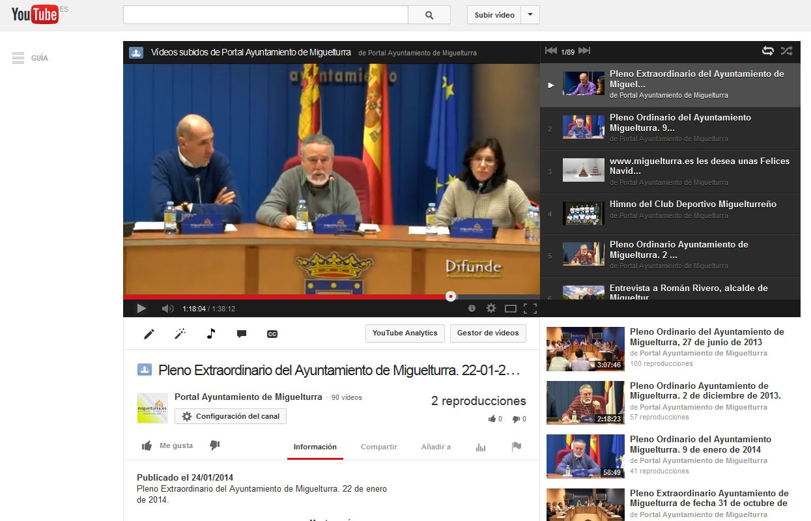Mute the video volume

(167, 309)
